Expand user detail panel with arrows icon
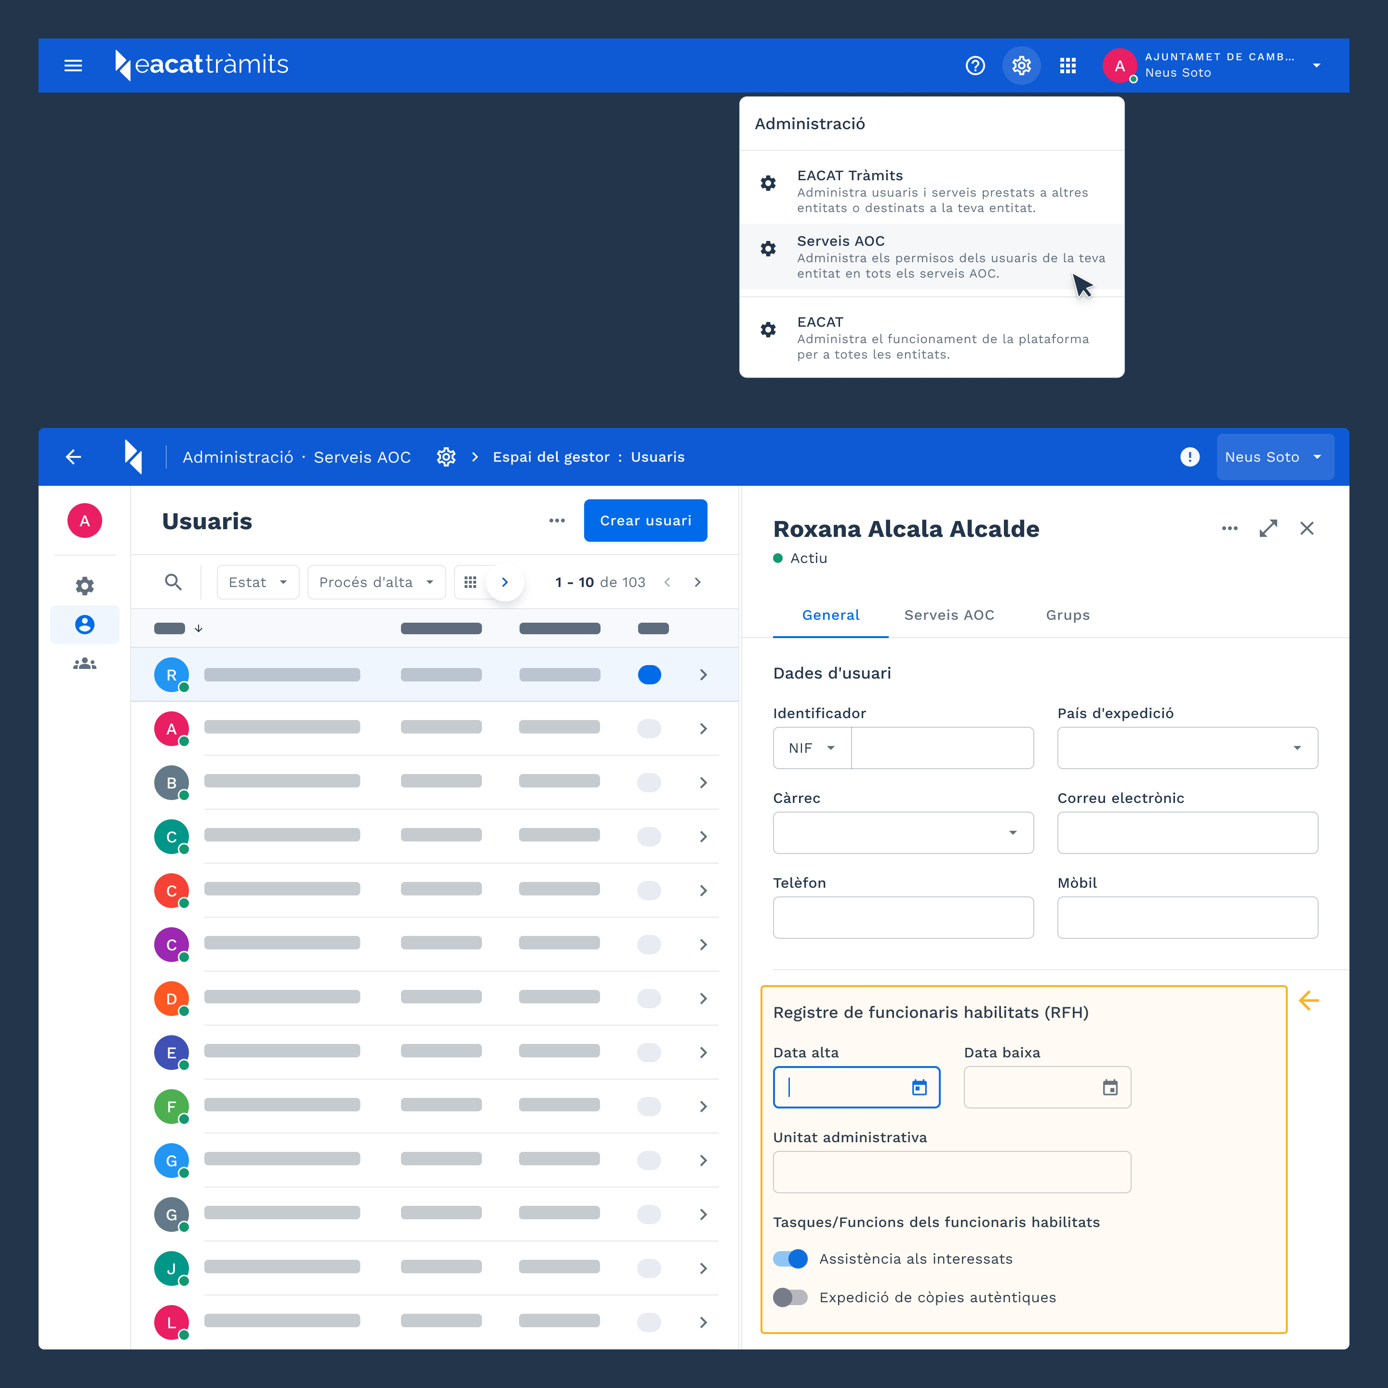 1268,529
